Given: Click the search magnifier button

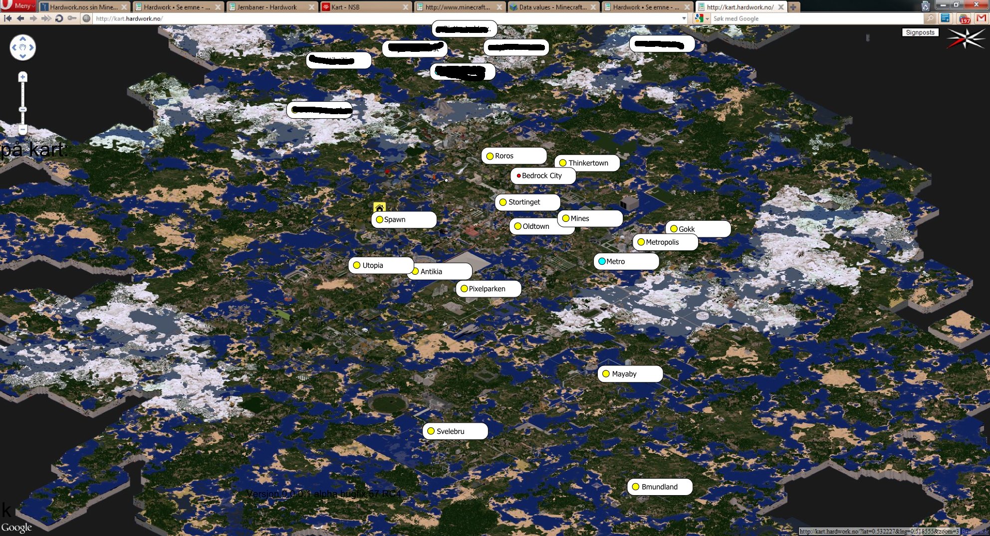Looking at the screenshot, I should pyautogui.click(x=930, y=18).
